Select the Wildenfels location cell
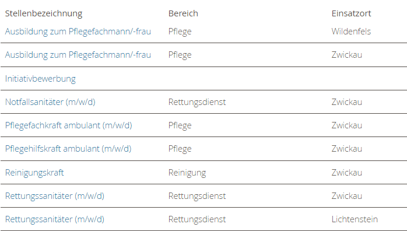The width and height of the screenshot is (407, 231). point(351,32)
